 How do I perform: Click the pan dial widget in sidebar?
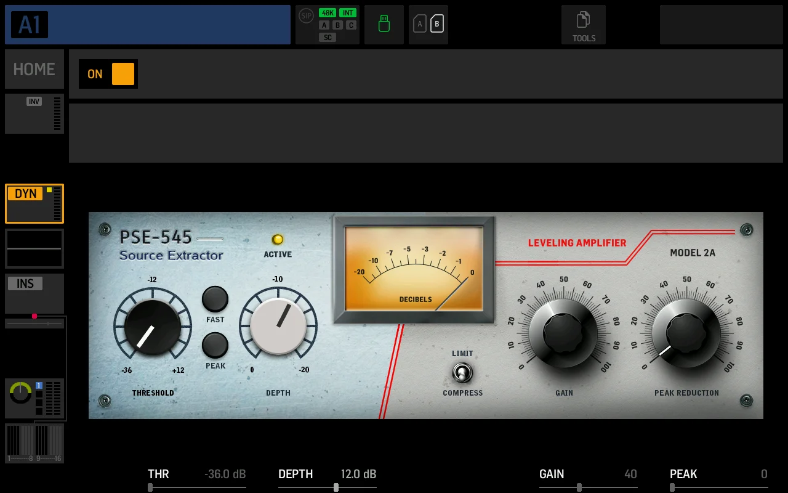20,393
